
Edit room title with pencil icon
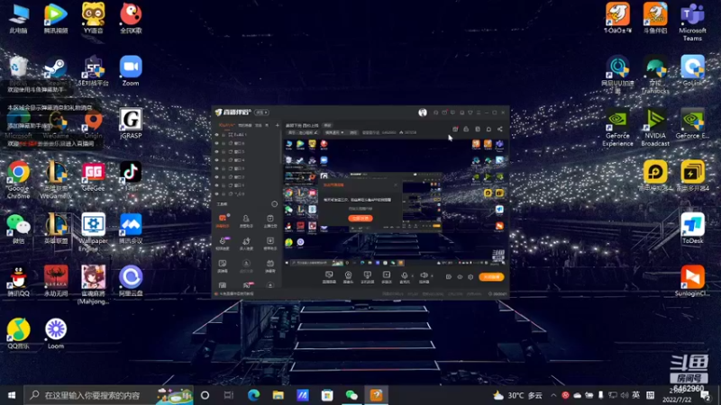click(x=316, y=132)
